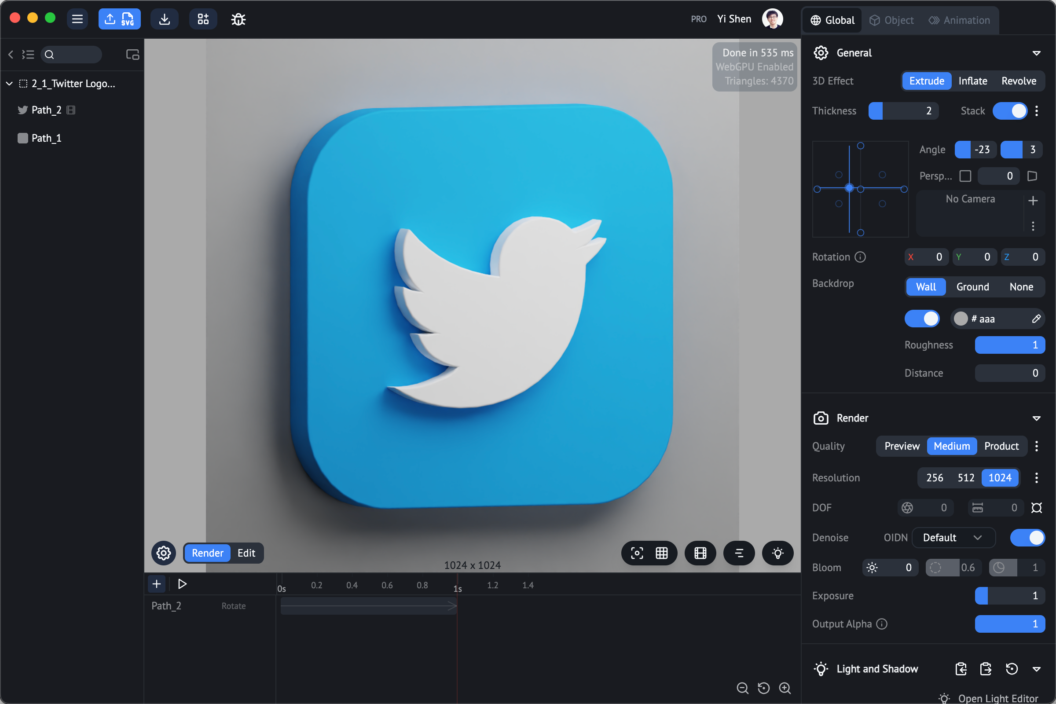Toggle the backdrop color switch
1056x704 pixels.
tap(922, 319)
